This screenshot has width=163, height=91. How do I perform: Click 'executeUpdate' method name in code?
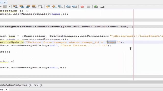click(x=12, y=42)
